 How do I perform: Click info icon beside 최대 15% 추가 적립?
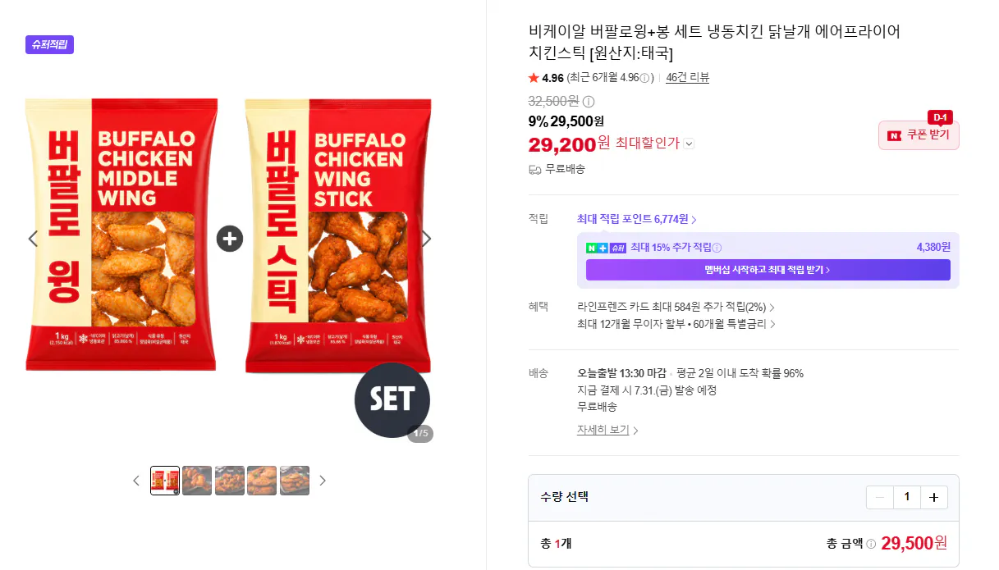[x=717, y=248]
